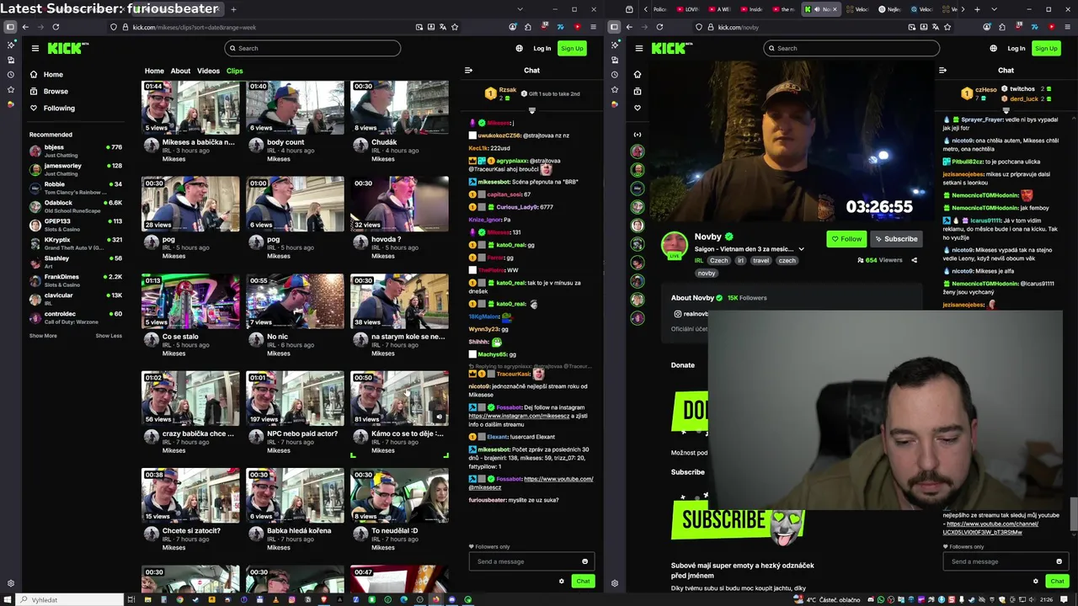Click the language globe icon in left window
Image resolution: width=1078 pixels, height=606 pixels.
tap(519, 48)
